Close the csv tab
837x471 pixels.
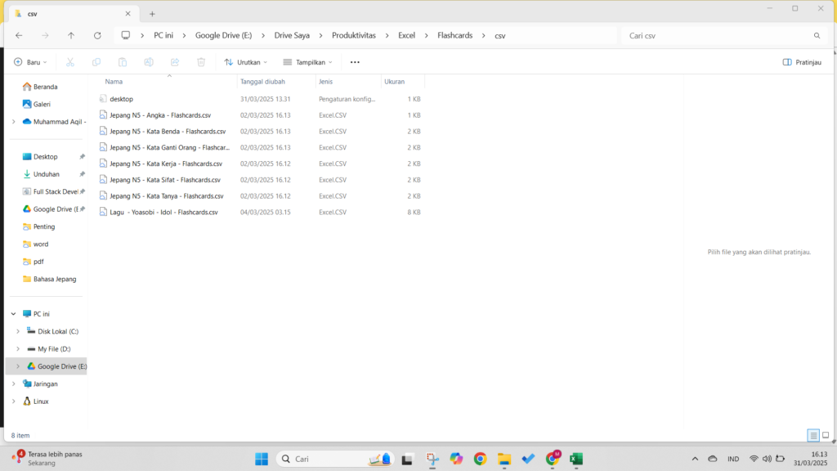[128, 13]
